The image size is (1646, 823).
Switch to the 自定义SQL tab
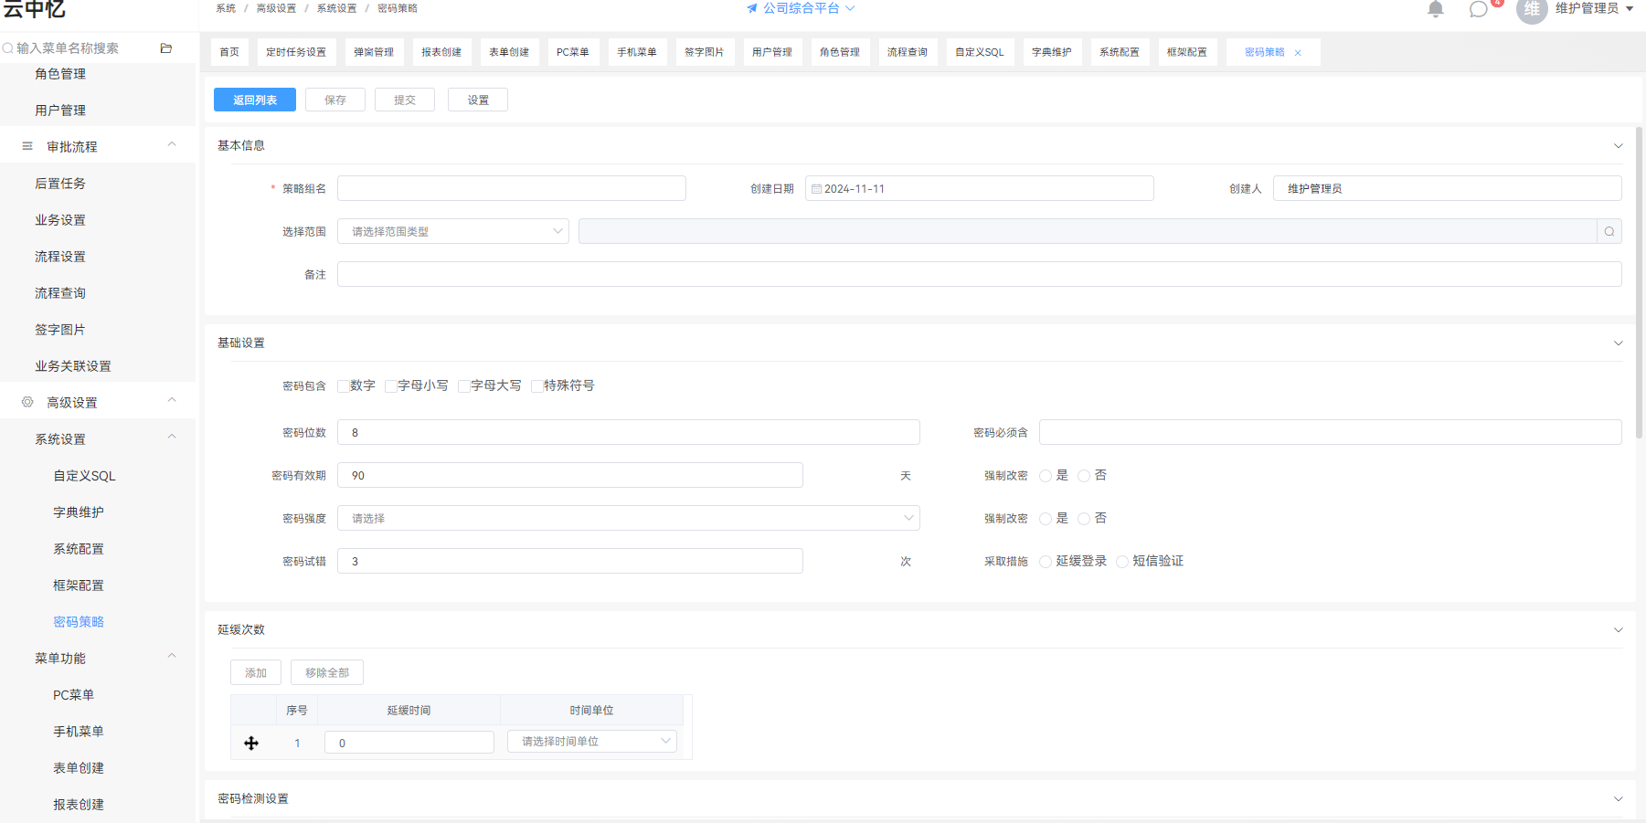click(x=979, y=52)
